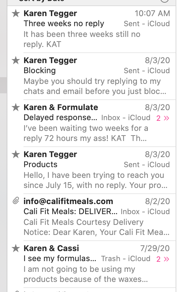Open the Sort by Date dropdown header
Image resolution: width=181 pixels, height=292 pixels.
click(x=42, y=1)
